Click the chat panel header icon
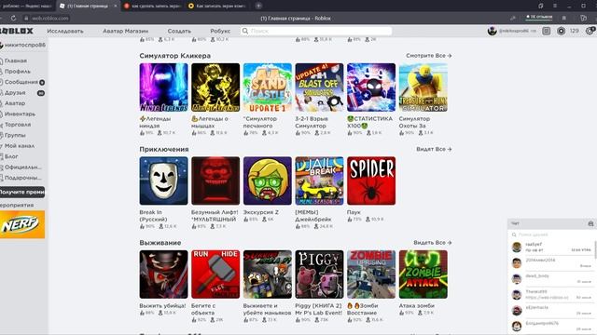 [590, 223]
